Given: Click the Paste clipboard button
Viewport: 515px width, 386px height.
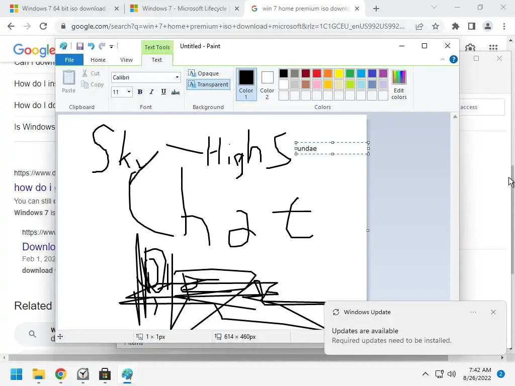Looking at the screenshot, I should click(x=68, y=81).
